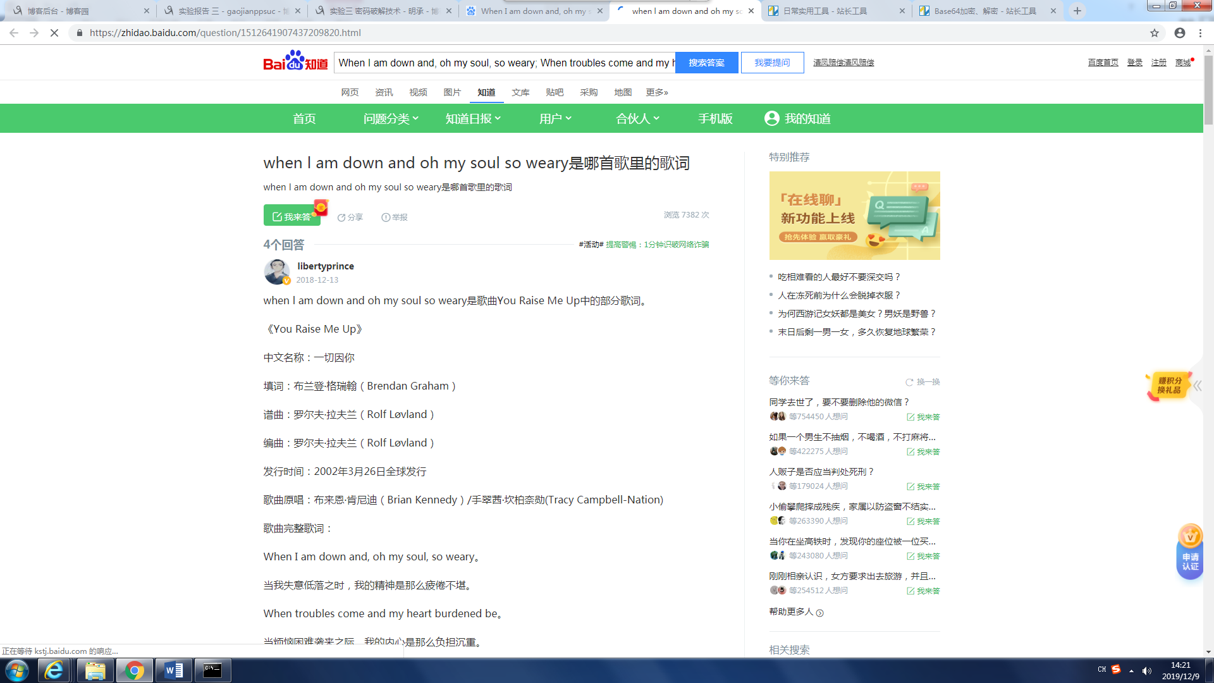Click the Baidu Zhidao logo
Screen dimensions: 1214x683
(295, 62)
